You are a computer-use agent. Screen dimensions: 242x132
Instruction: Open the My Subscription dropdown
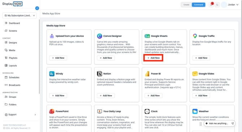click(20, 16)
